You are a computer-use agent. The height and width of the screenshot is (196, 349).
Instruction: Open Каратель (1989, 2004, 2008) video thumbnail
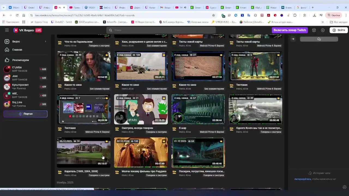[84, 152]
